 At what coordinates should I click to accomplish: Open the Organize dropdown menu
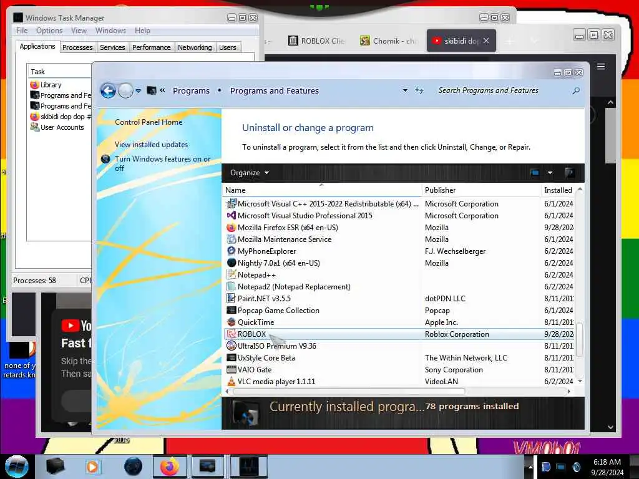click(x=250, y=173)
